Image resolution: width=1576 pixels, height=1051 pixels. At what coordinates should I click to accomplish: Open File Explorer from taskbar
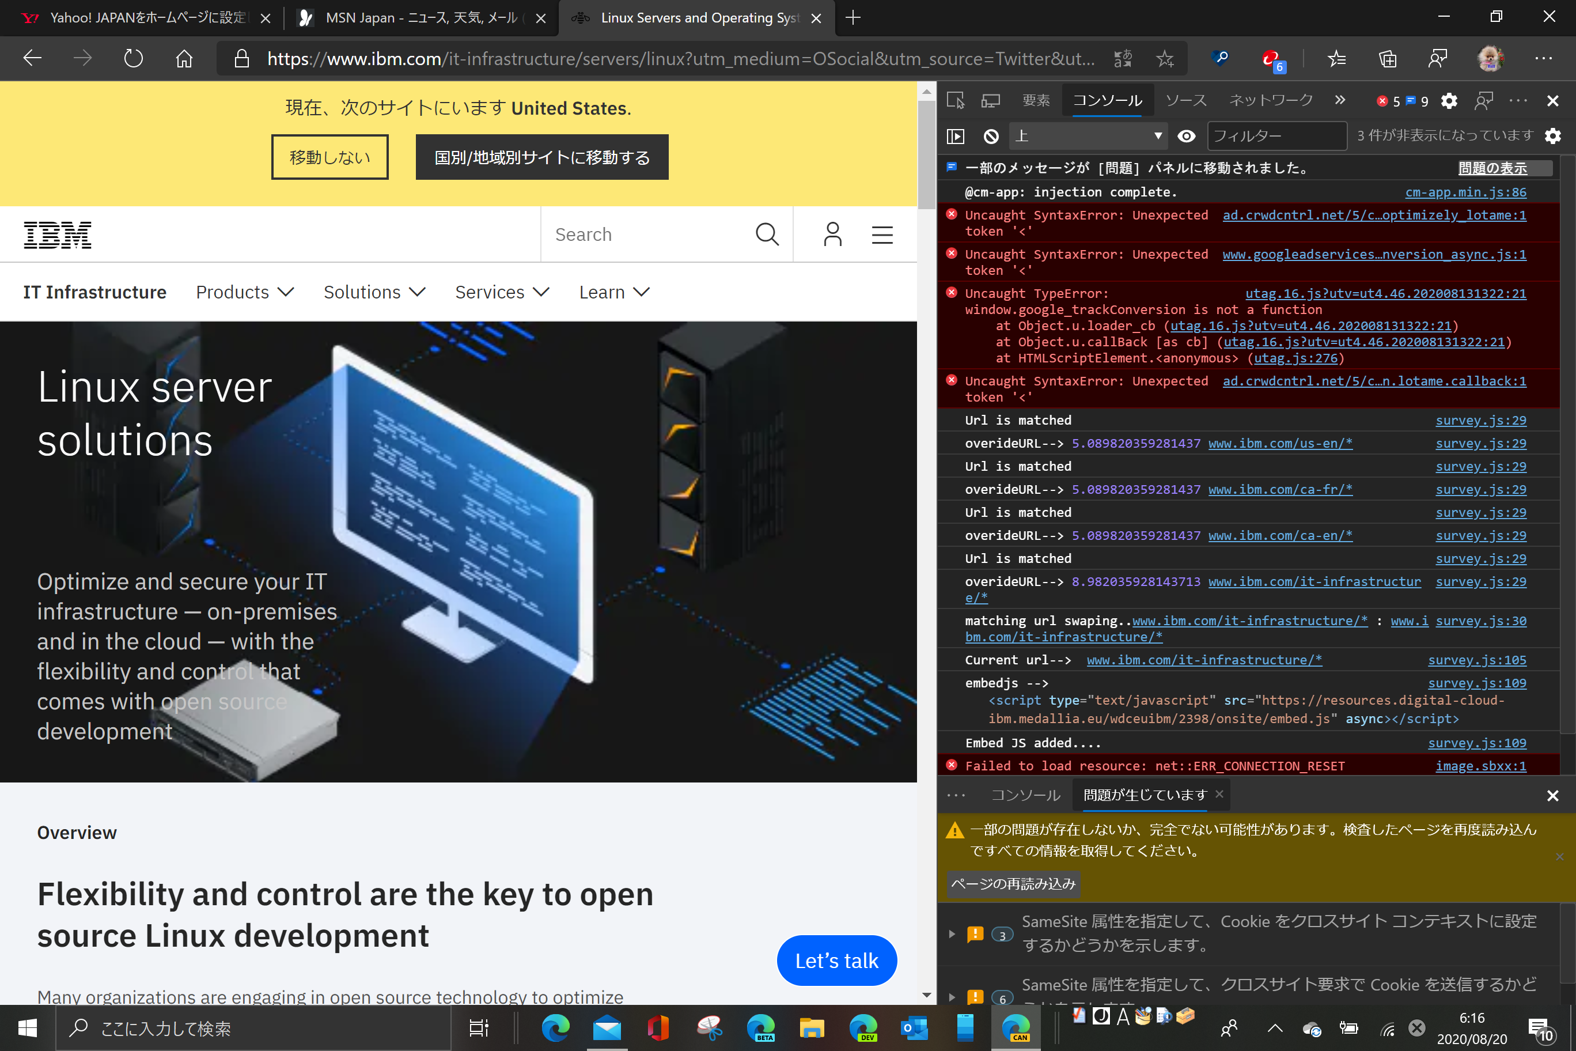(x=812, y=1027)
